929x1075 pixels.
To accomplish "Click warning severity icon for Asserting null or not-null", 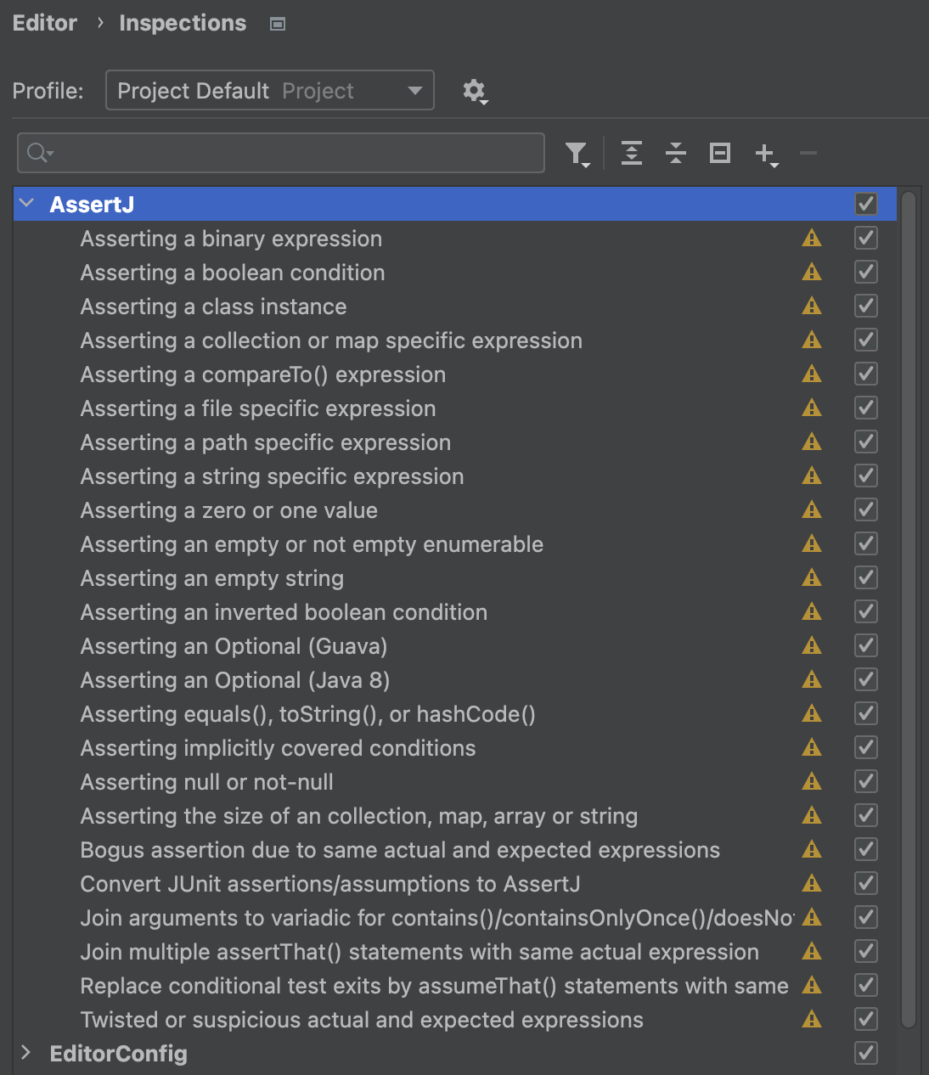I will tap(812, 781).
